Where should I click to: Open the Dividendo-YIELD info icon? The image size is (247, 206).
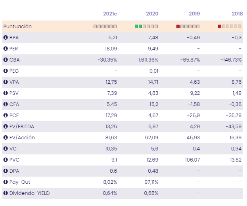6,193
